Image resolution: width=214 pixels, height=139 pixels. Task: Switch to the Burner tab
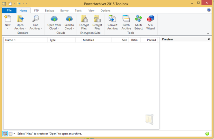64,11
